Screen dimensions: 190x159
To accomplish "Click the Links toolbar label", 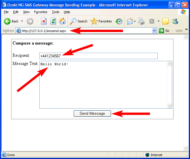I will [x=179, y=31].
